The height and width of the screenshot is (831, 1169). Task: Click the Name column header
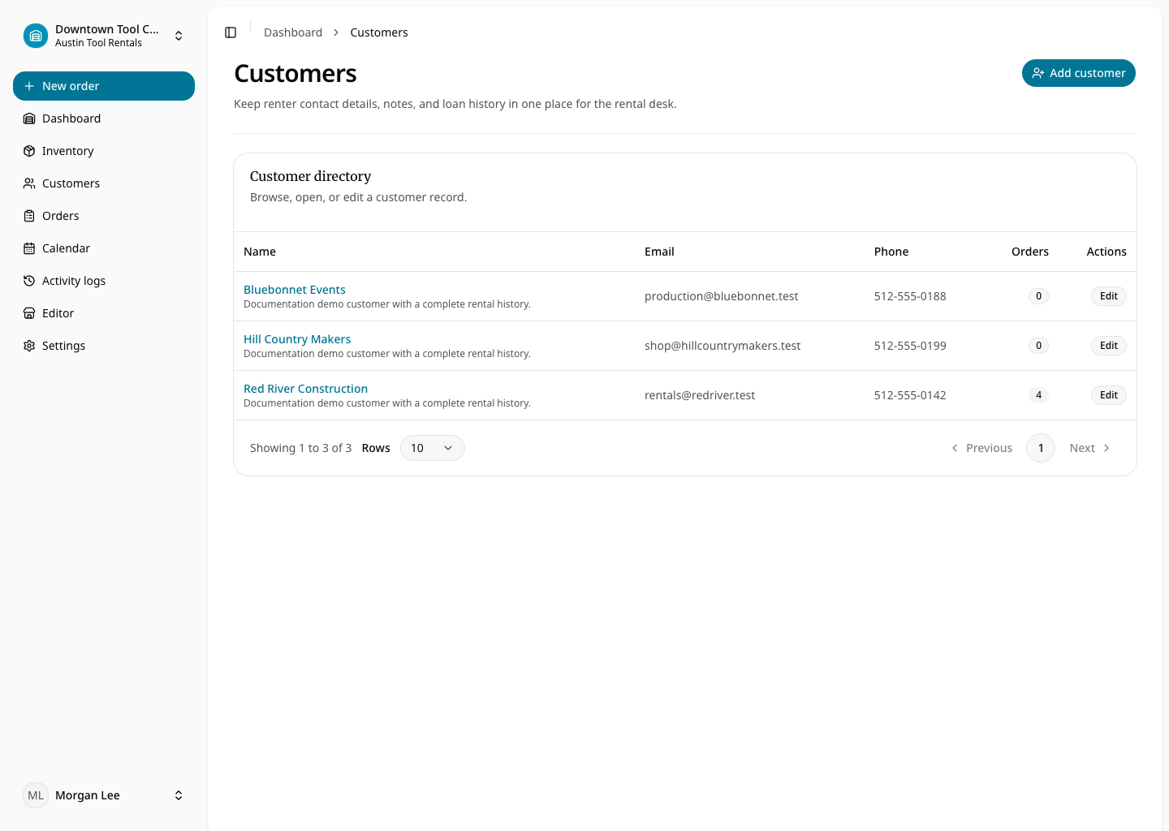pos(260,252)
